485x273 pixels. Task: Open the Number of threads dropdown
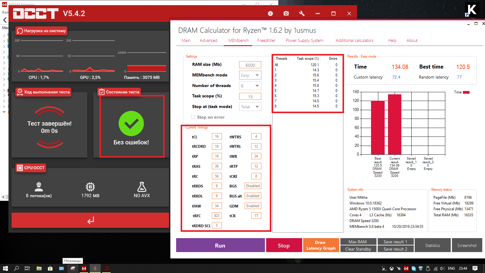pyautogui.click(x=250, y=86)
